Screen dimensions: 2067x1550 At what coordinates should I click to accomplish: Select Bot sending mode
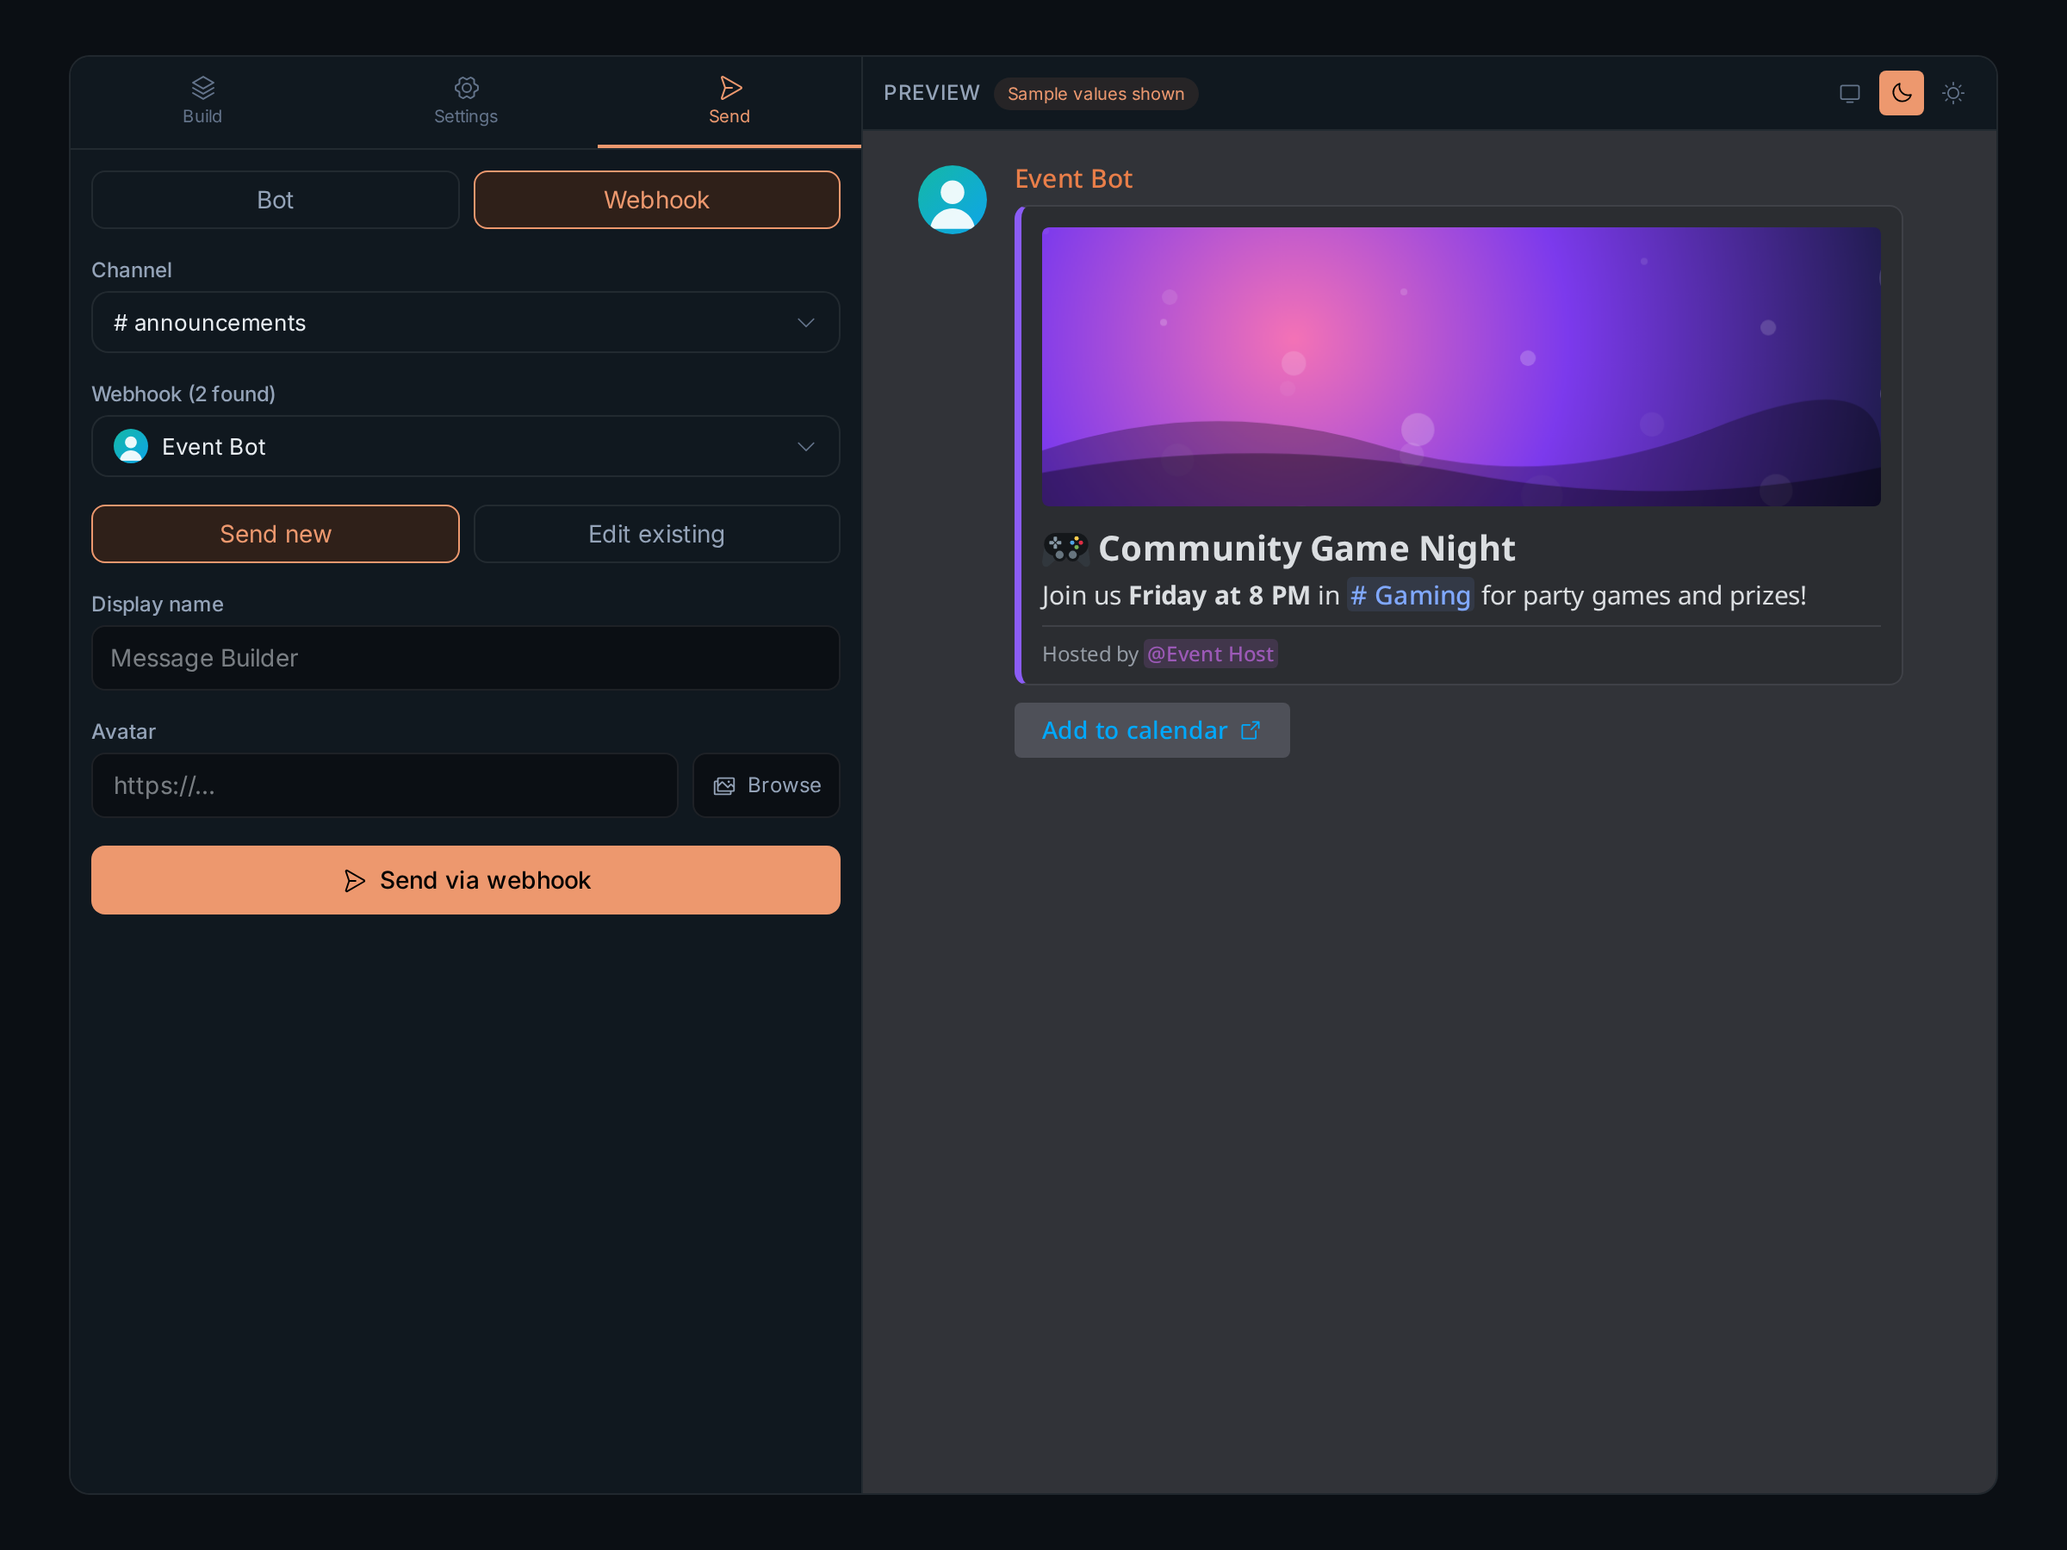[275, 200]
